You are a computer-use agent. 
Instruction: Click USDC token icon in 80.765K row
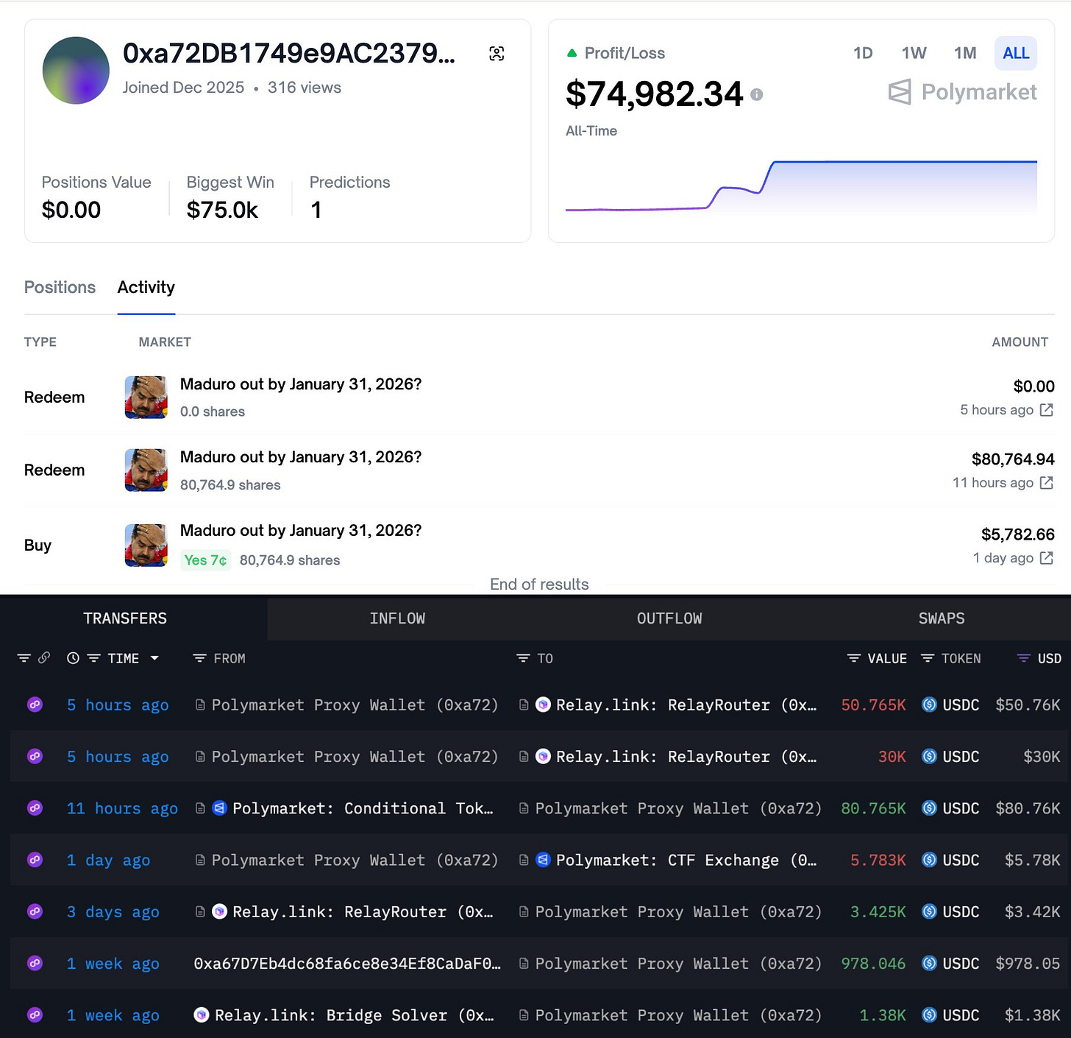click(929, 808)
